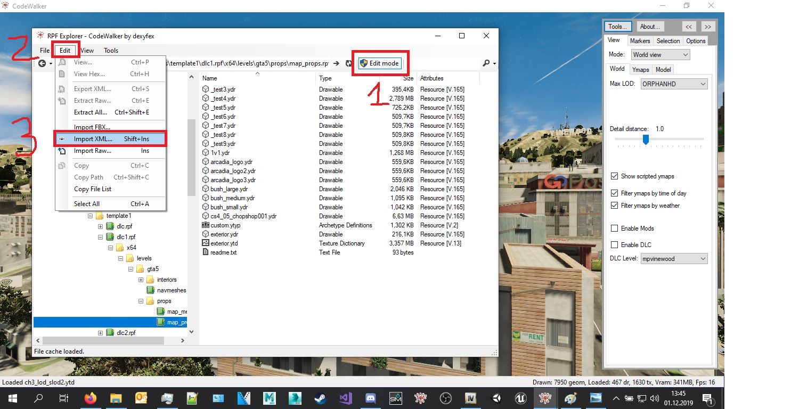Click the Edit mode button

380,63
